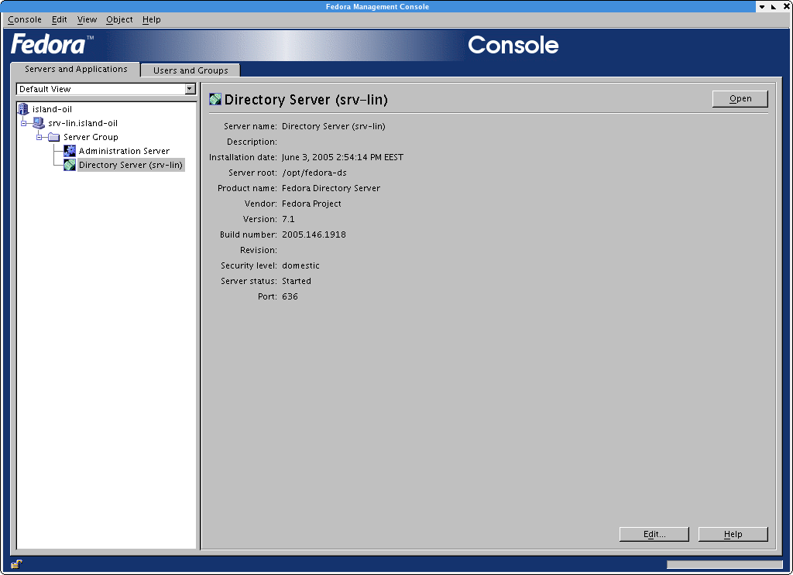Screen dimensions: 793x575
Task: Open the Console menu
Action: [x=25, y=19]
